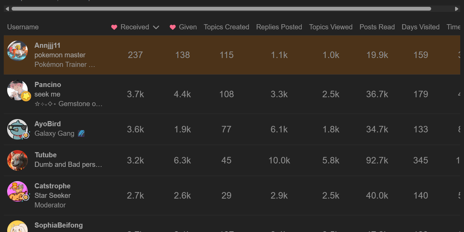Sort by the Days Visited header
464x232 pixels.
point(421,27)
